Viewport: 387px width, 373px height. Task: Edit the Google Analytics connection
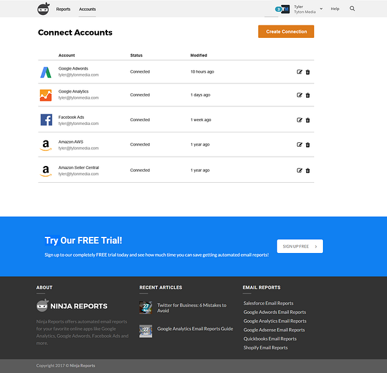click(299, 95)
